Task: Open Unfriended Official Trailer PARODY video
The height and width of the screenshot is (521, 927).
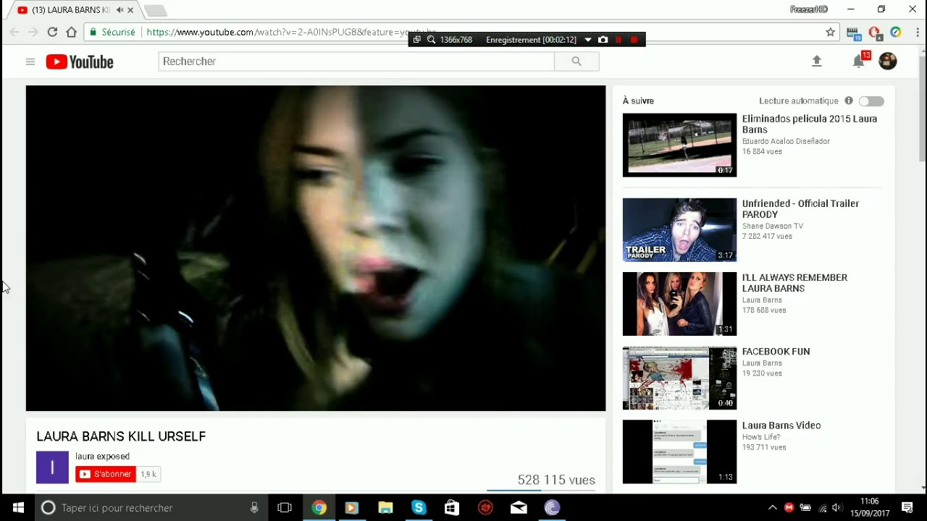Action: pos(800,209)
